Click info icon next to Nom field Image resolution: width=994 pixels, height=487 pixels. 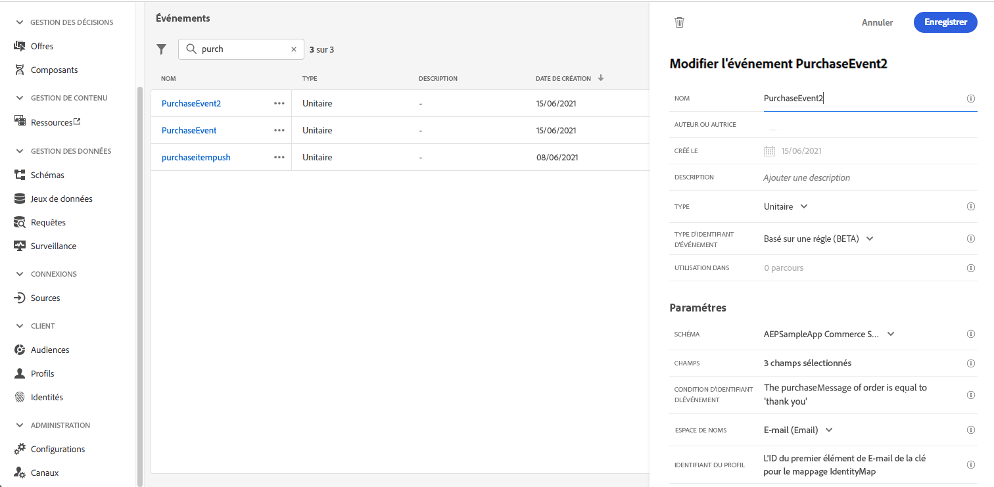[x=971, y=99]
